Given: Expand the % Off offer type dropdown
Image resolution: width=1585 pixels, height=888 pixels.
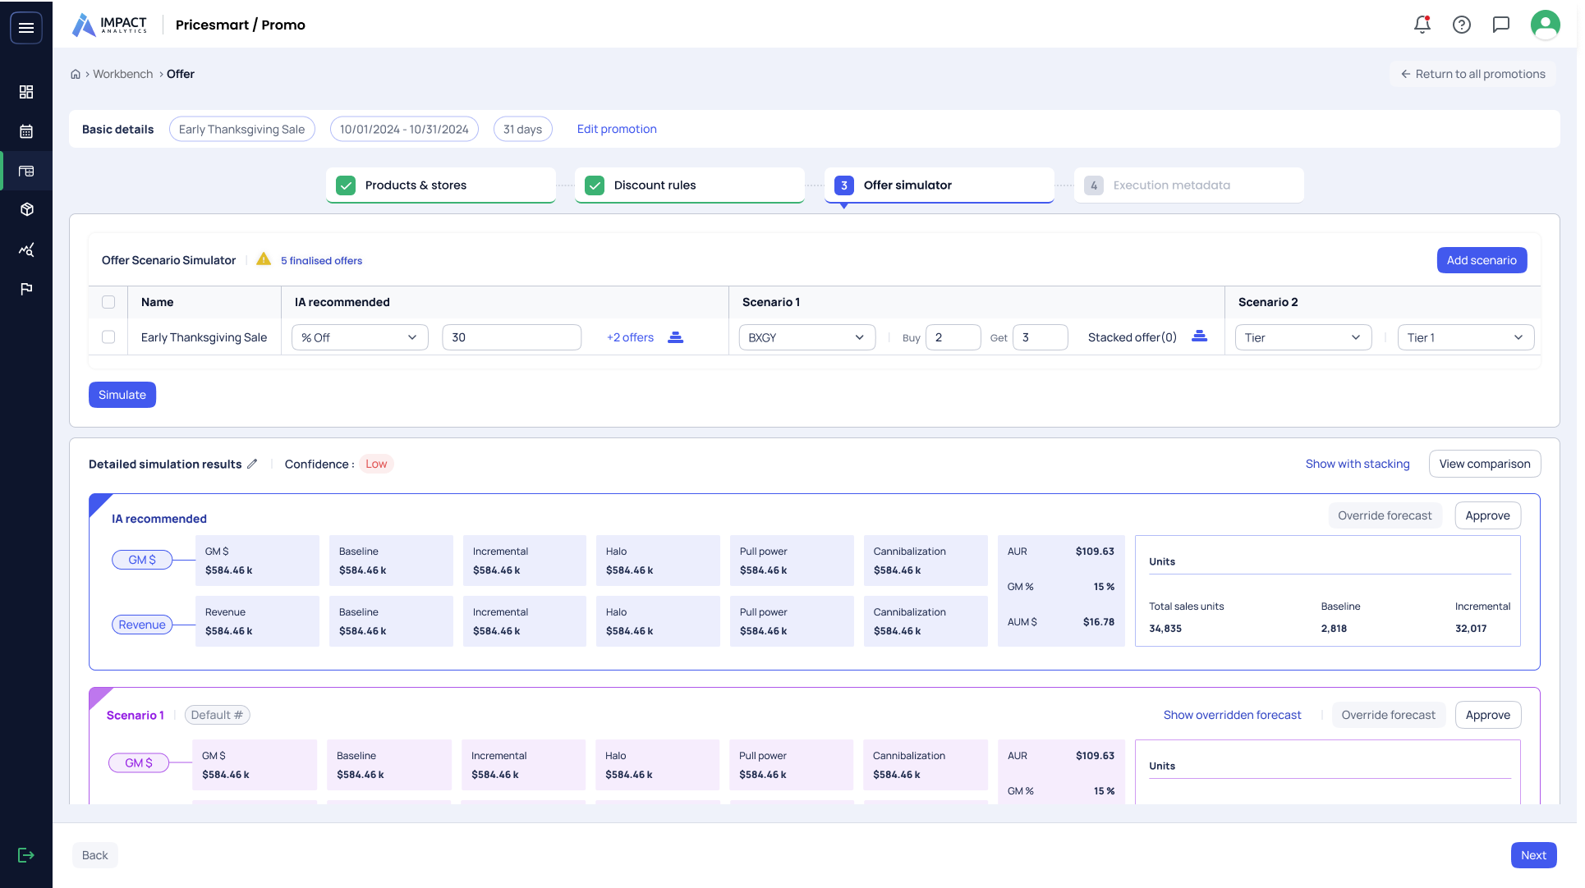Looking at the screenshot, I should 360,337.
